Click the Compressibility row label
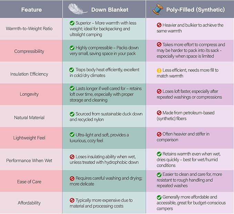The image size is (234, 214). [x=29, y=51]
